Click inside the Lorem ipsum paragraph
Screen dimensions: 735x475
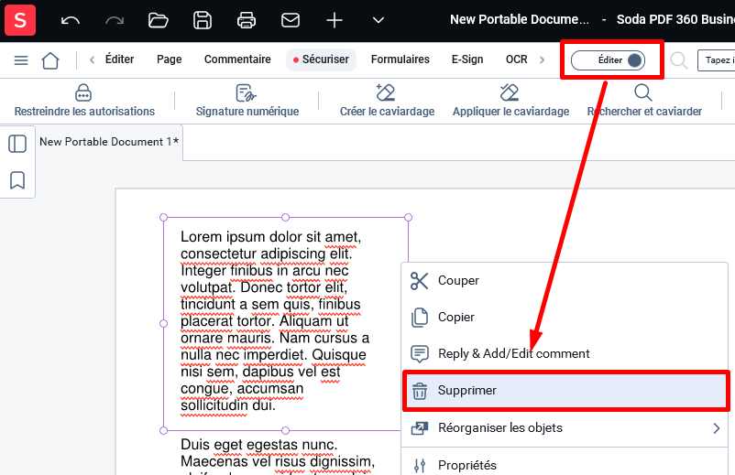275,321
